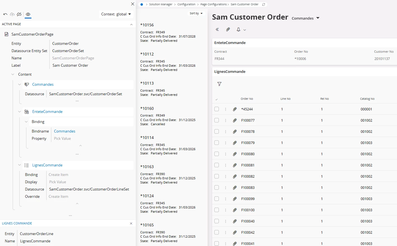Open the Context: global dropdown
The image size is (397, 246).
[x=116, y=14]
